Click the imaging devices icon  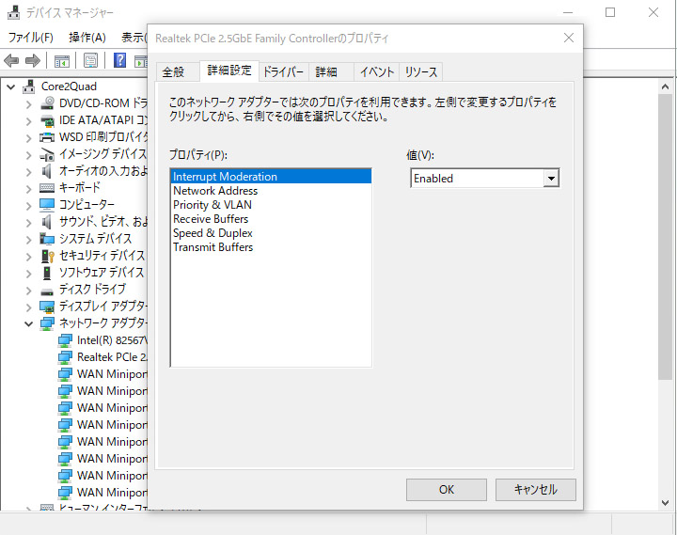pyautogui.click(x=47, y=154)
